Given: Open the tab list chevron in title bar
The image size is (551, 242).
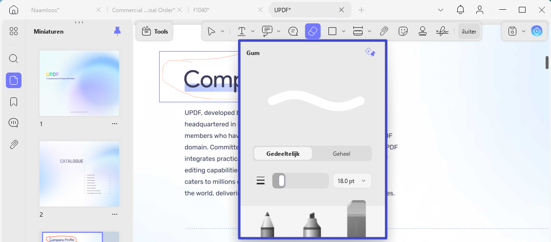Looking at the screenshot, I should coord(441,10).
